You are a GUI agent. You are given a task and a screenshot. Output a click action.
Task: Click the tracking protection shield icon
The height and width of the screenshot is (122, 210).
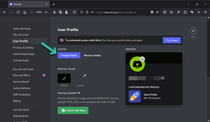[82, 12]
